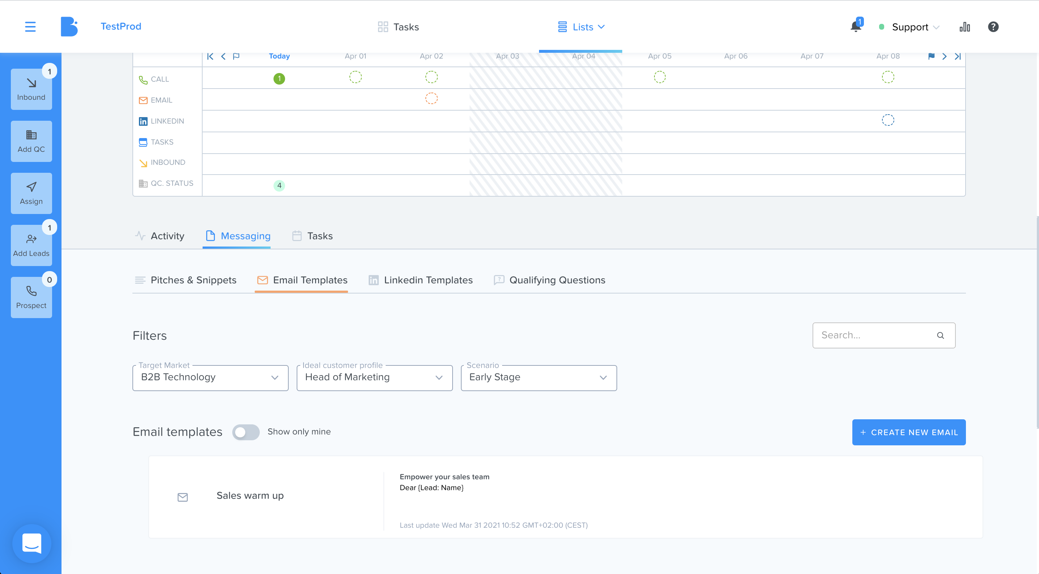
Task: Select Pitches & Snippets tab
Action: click(x=186, y=280)
